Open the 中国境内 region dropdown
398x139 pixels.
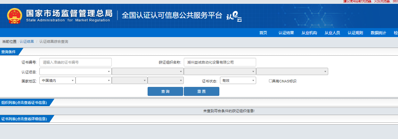tap(58, 81)
